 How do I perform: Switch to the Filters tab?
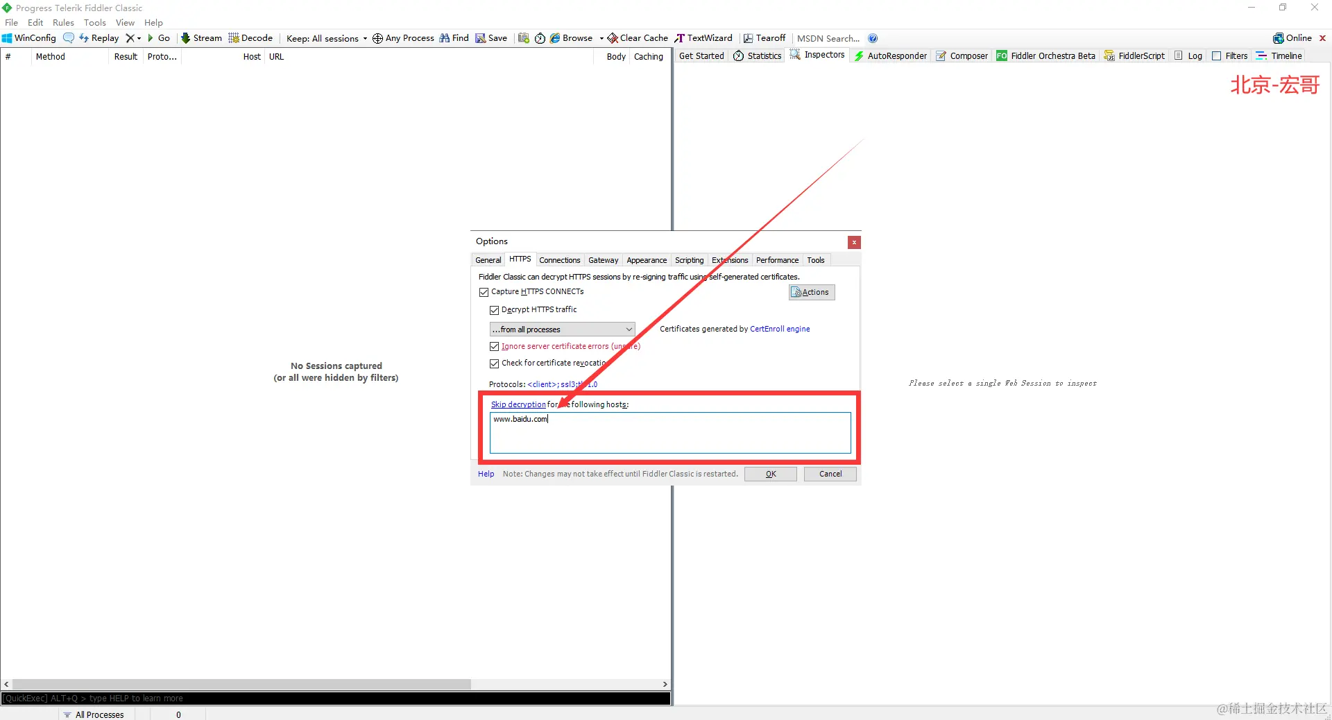pyautogui.click(x=1229, y=55)
